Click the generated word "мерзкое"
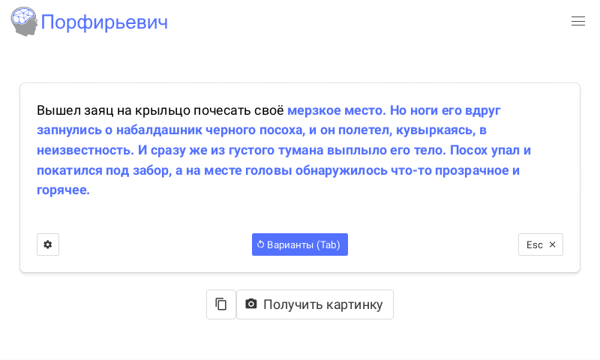600x360 pixels. pos(313,110)
